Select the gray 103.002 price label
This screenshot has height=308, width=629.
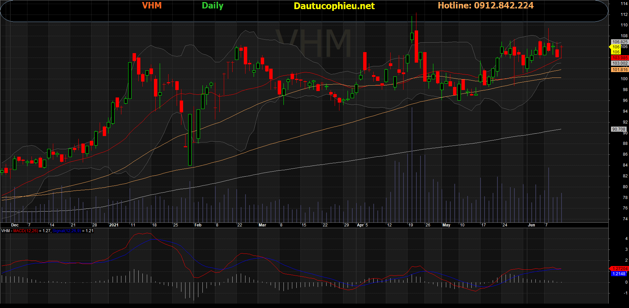(620, 63)
